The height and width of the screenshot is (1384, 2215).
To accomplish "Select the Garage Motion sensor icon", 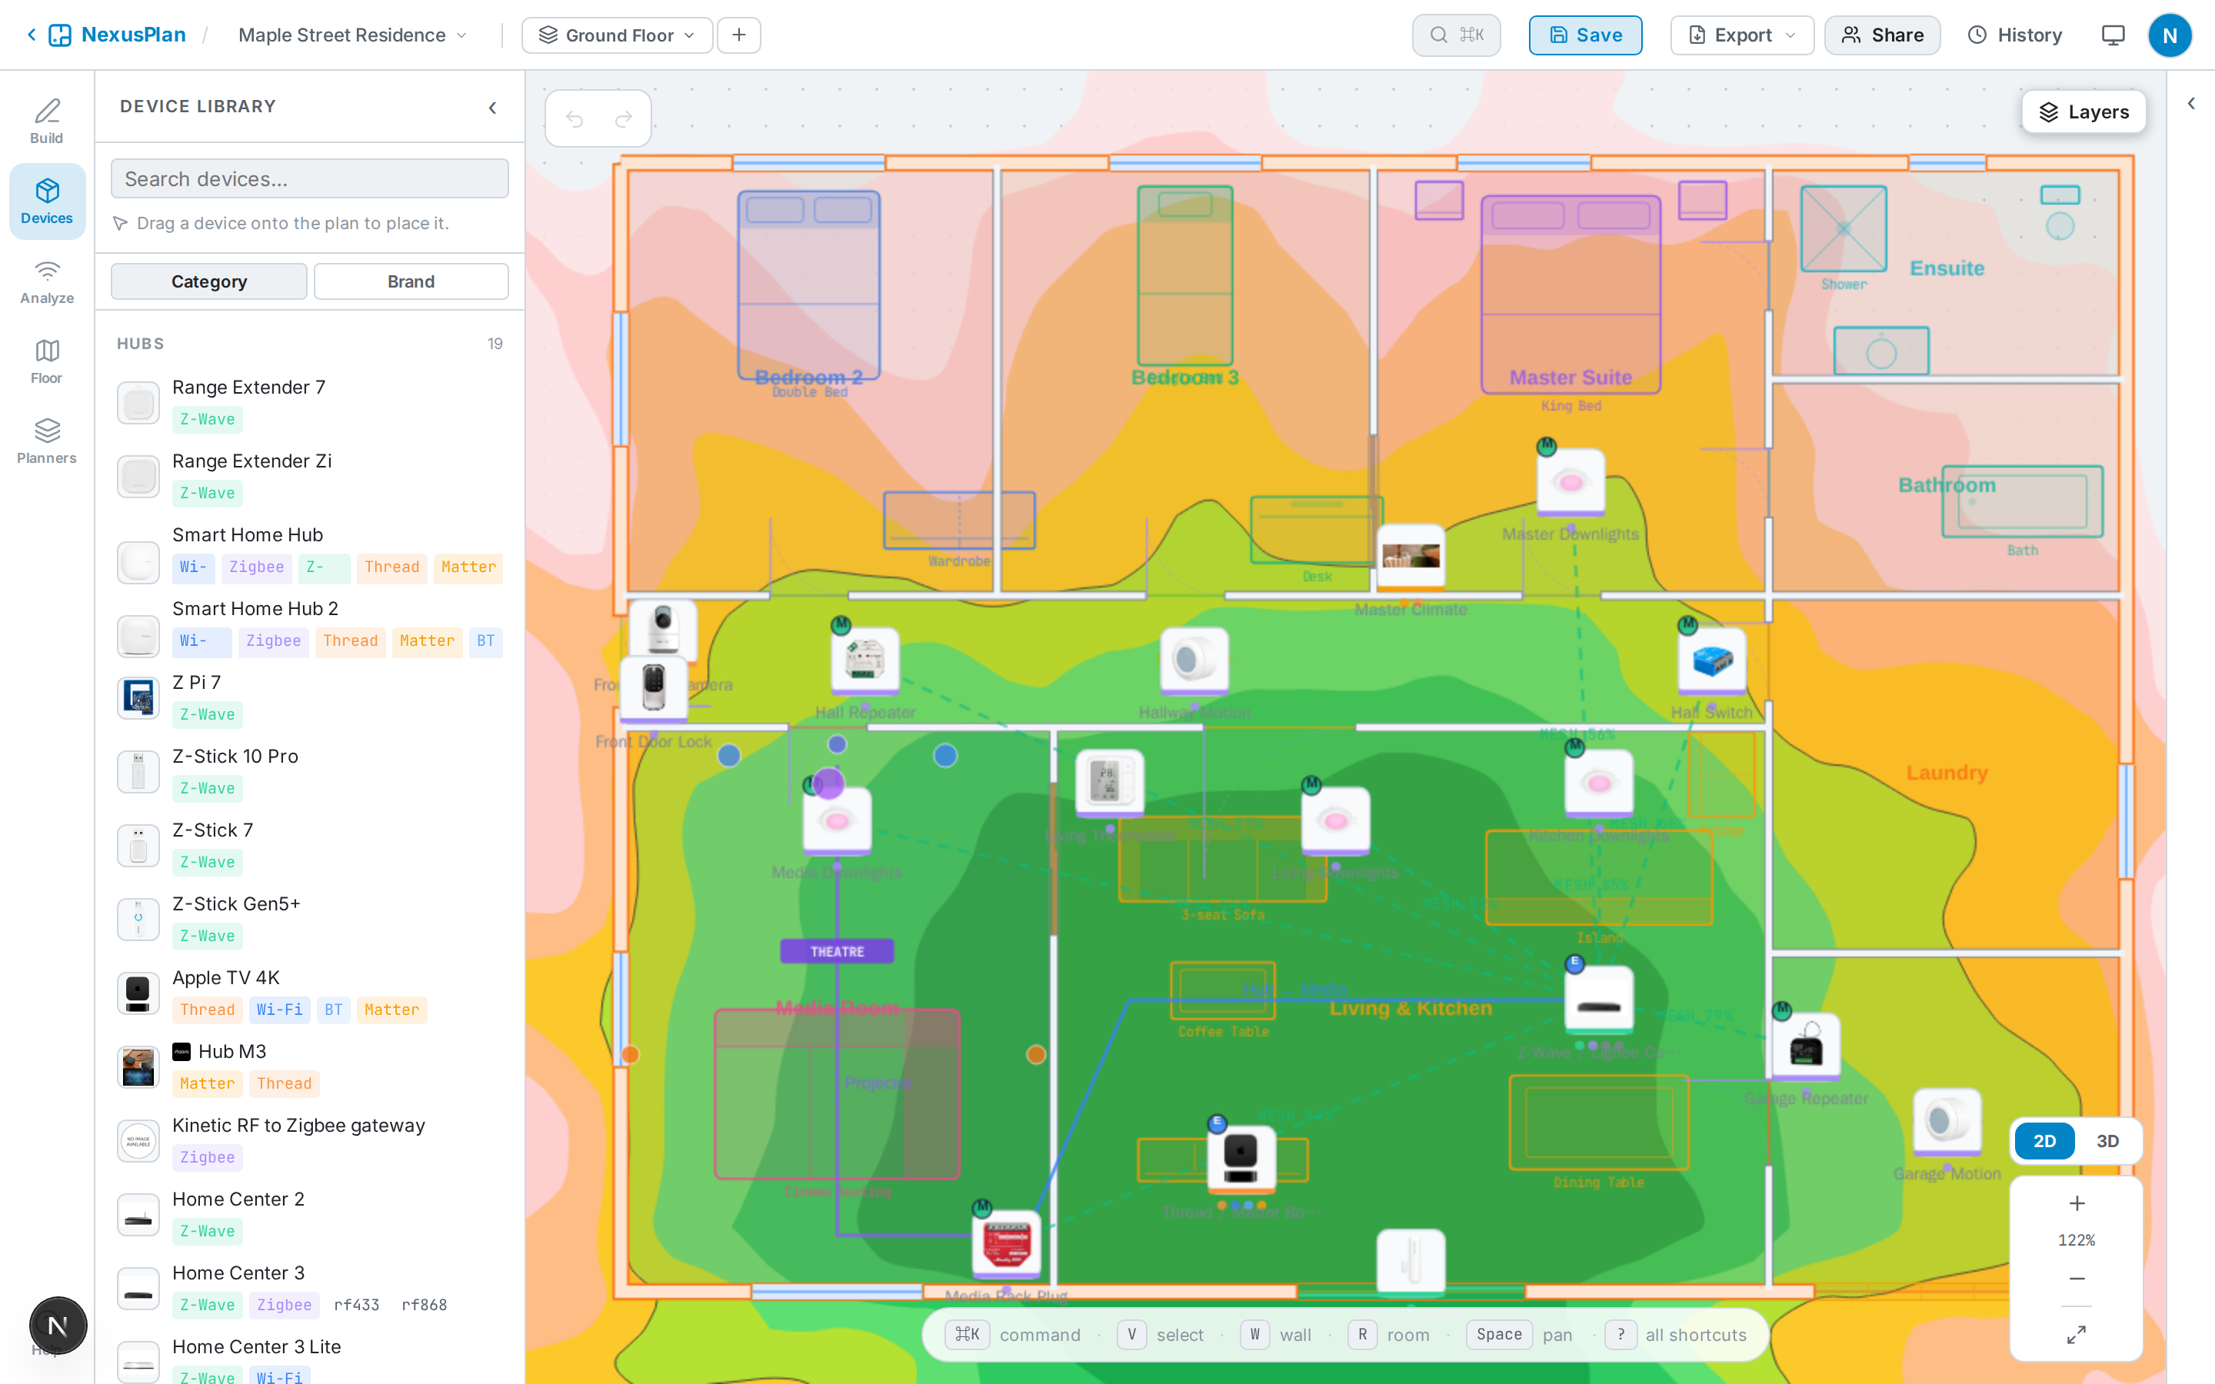I will pos(1947,1123).
